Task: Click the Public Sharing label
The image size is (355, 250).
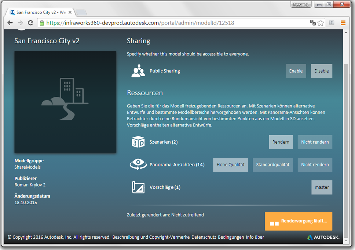Action: coord(165,71)
